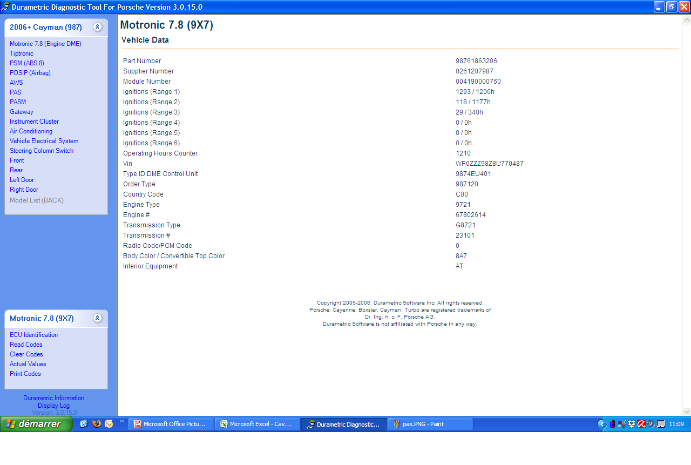
Task: Restore down the Durametric window
Action: tap(672, 7)
